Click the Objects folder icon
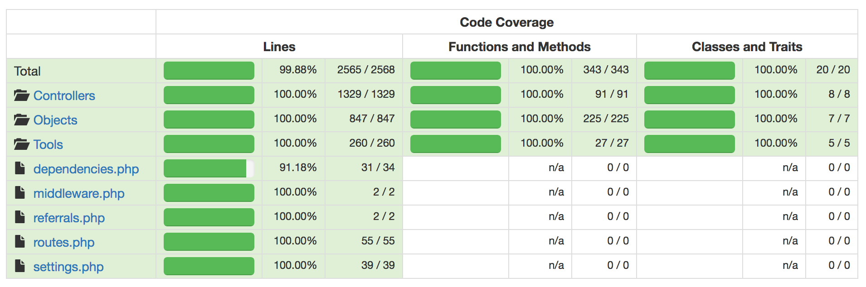This screenshot has height=287, width=866. coord(21,120)
